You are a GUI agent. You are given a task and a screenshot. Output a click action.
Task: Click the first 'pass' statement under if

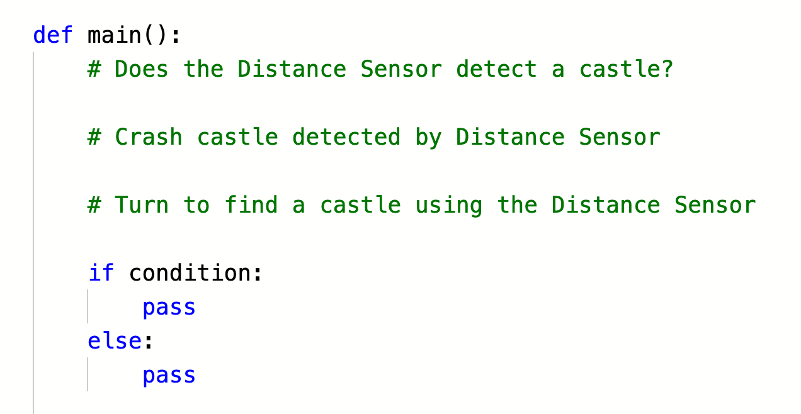169,307
